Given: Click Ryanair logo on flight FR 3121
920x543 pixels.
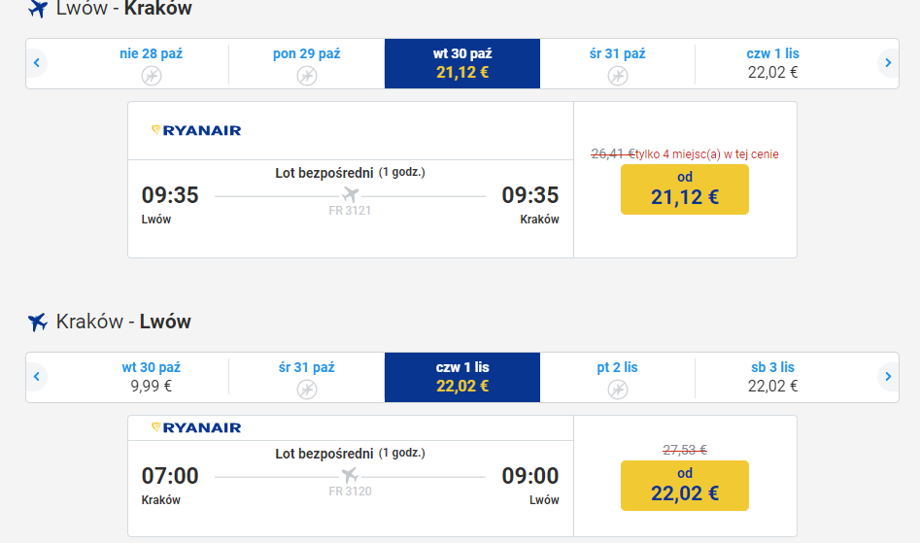Looking at the screenshot, I should tap(196, 130).
